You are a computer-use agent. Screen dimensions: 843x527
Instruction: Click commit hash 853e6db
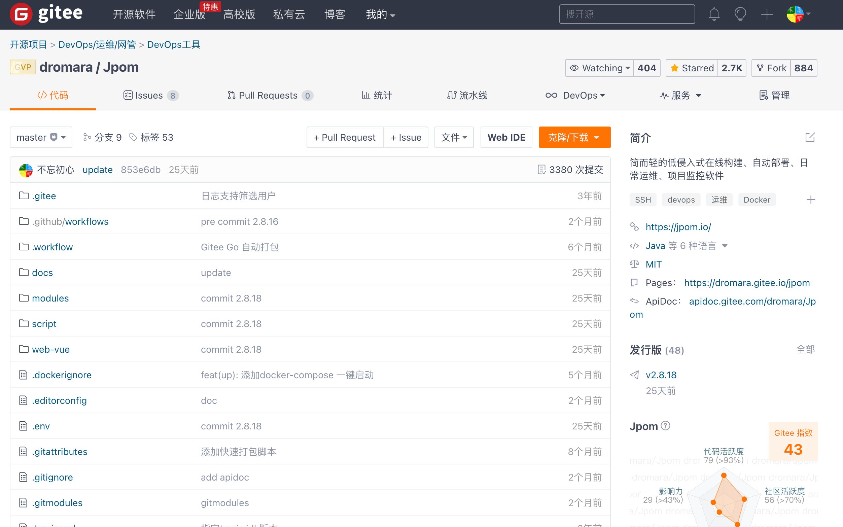(140, 170)
